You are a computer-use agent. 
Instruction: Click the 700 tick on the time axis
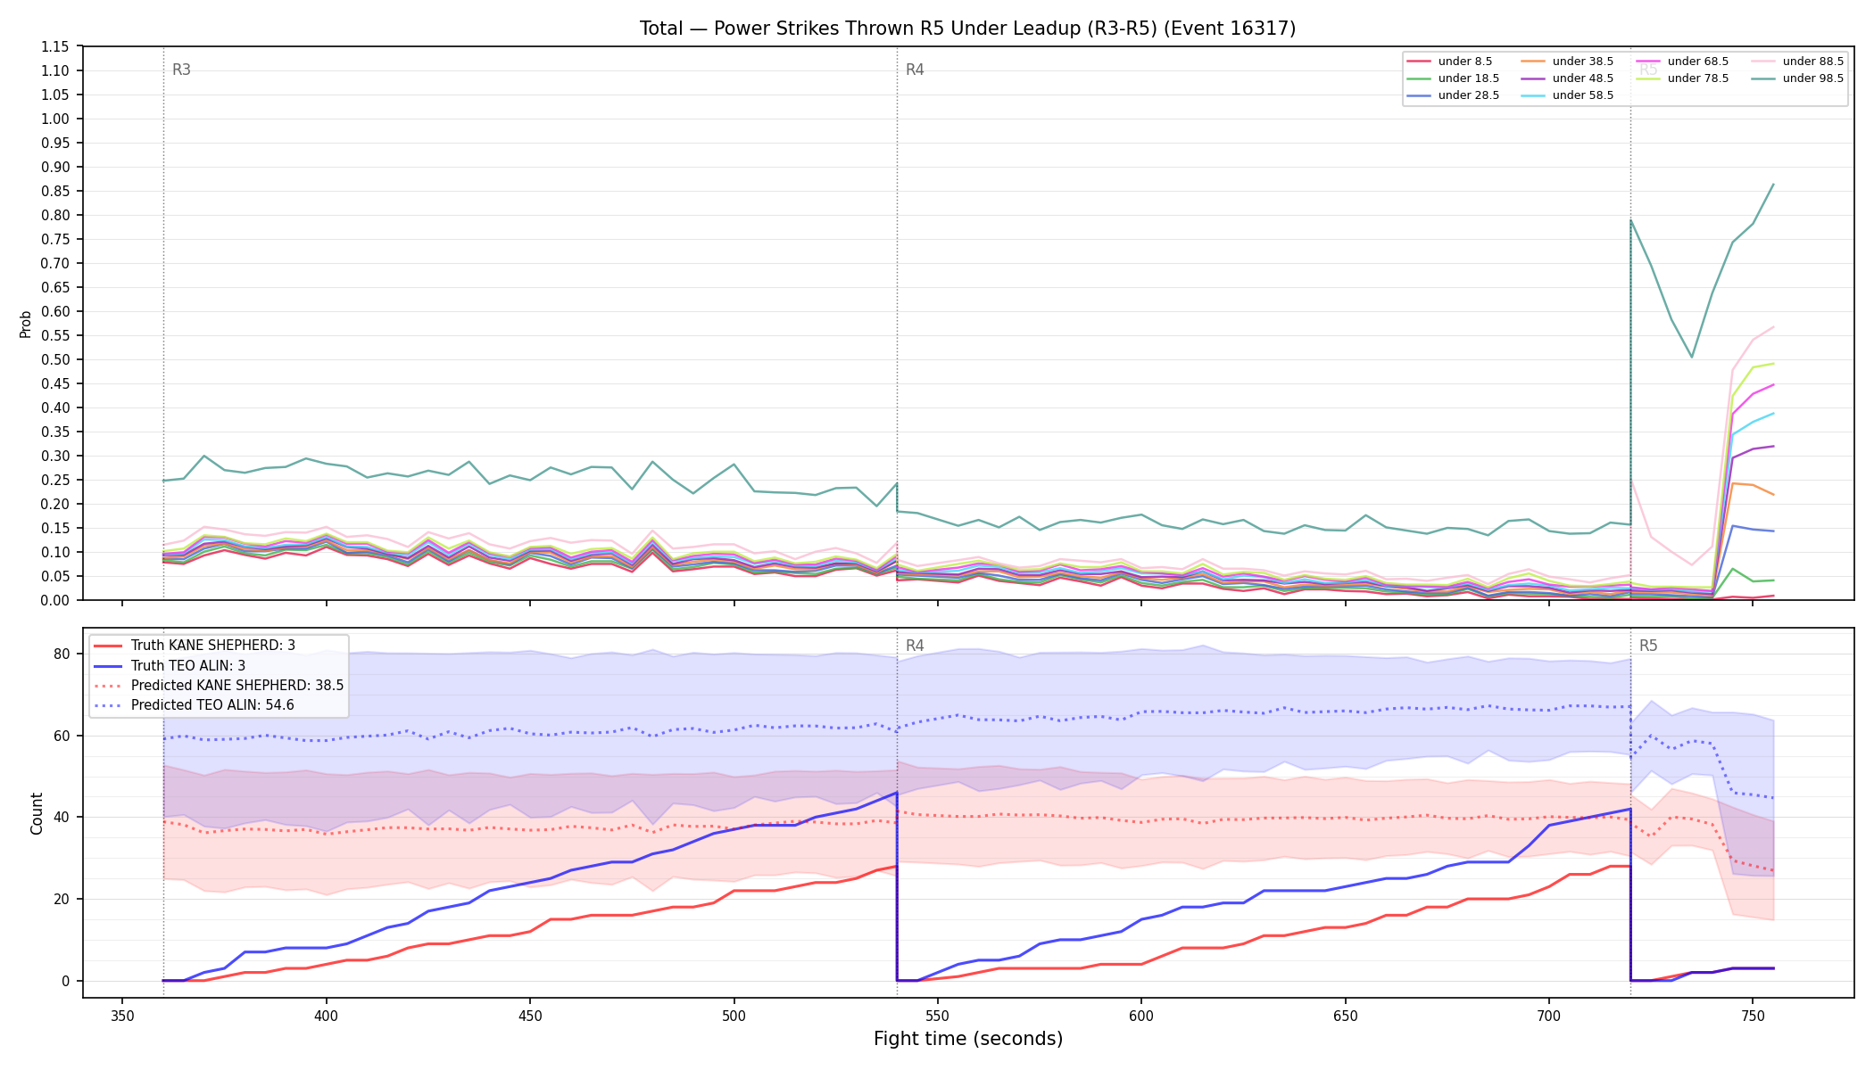click(1548, 1016)
